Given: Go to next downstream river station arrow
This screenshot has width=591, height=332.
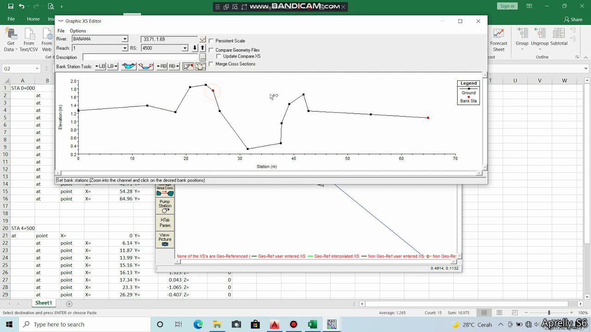Looking at the screenshot, I should coord(195,48).
